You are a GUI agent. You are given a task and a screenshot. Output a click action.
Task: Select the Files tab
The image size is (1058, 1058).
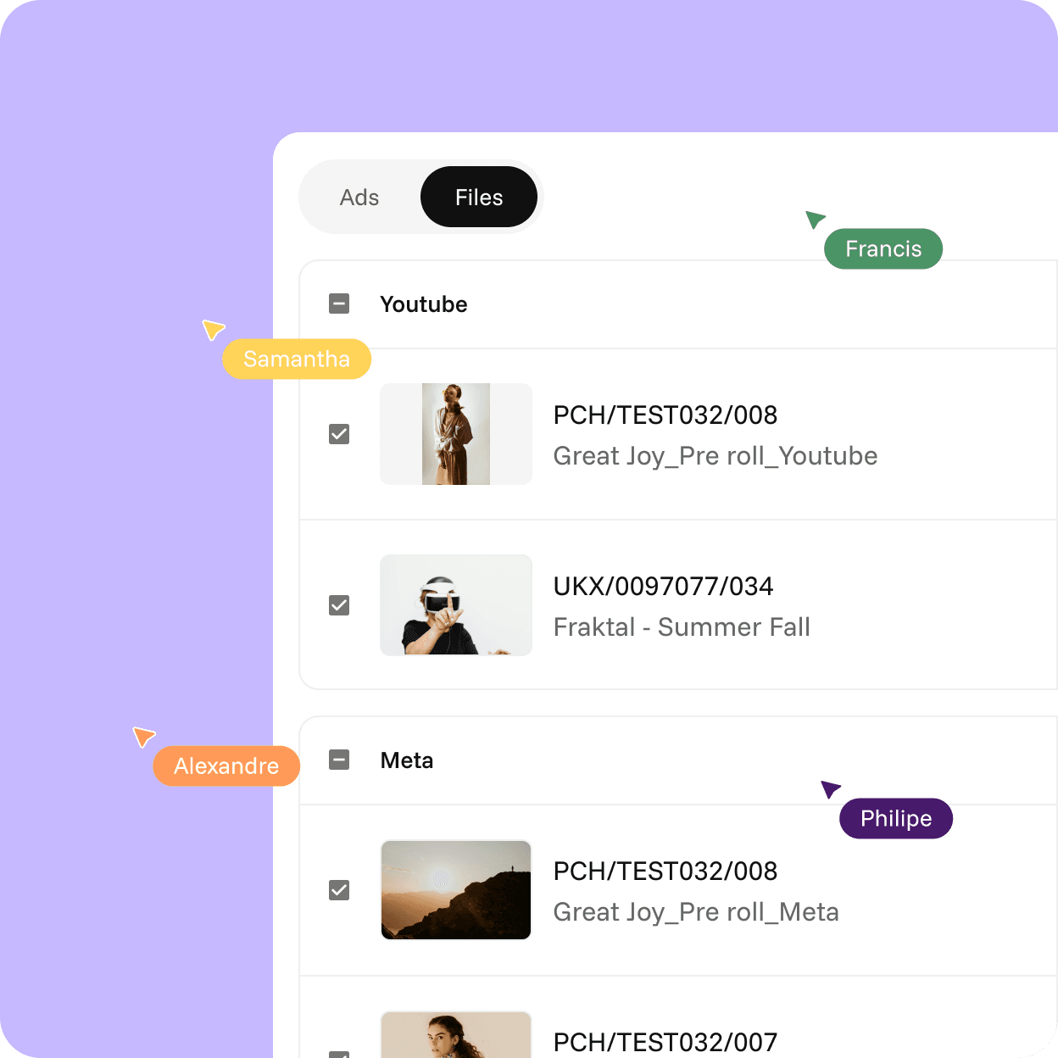479,197
